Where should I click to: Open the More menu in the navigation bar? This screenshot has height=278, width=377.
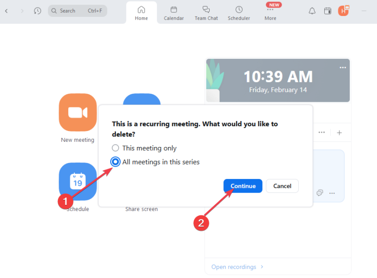270,12
